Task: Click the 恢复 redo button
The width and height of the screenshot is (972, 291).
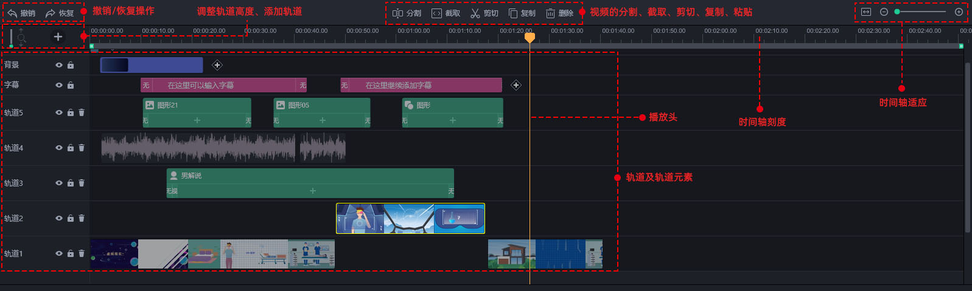Action: pos(60,13)
